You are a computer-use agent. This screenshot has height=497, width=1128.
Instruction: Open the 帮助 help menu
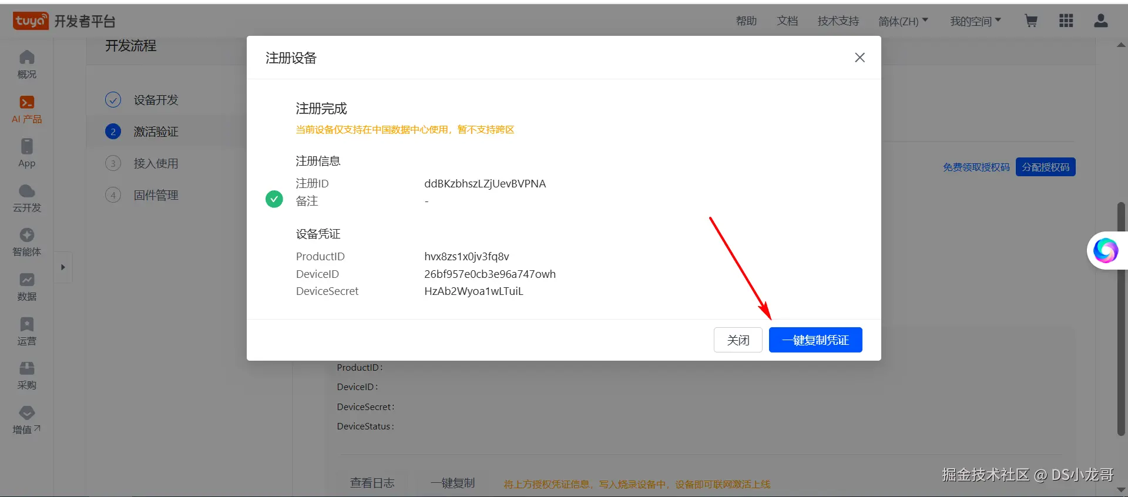coord(746,21)
